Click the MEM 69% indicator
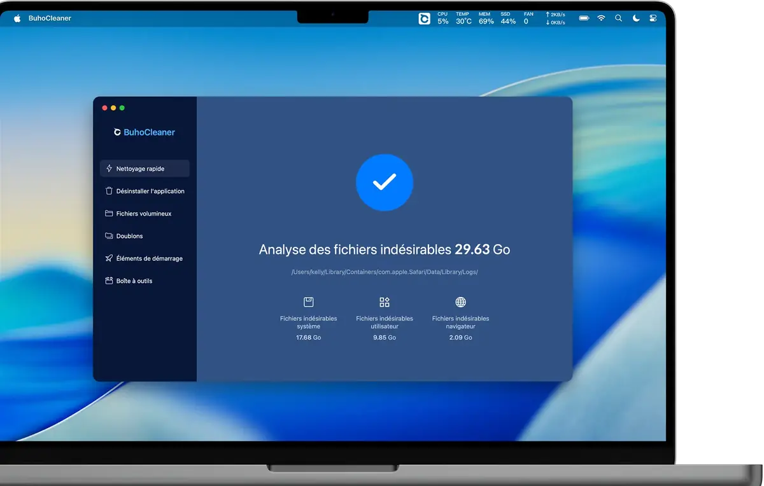 486,18
